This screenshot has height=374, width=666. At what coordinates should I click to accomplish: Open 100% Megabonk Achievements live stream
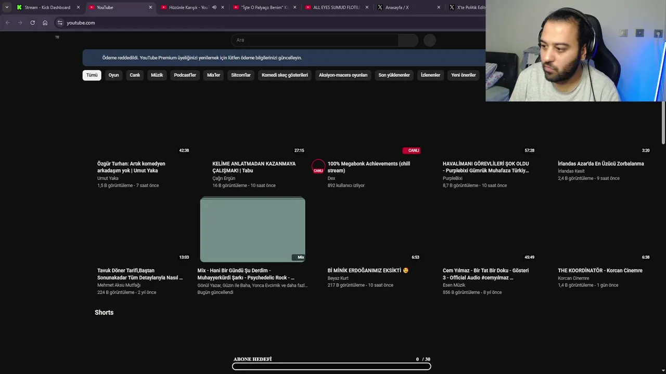(x=369, y=167)
